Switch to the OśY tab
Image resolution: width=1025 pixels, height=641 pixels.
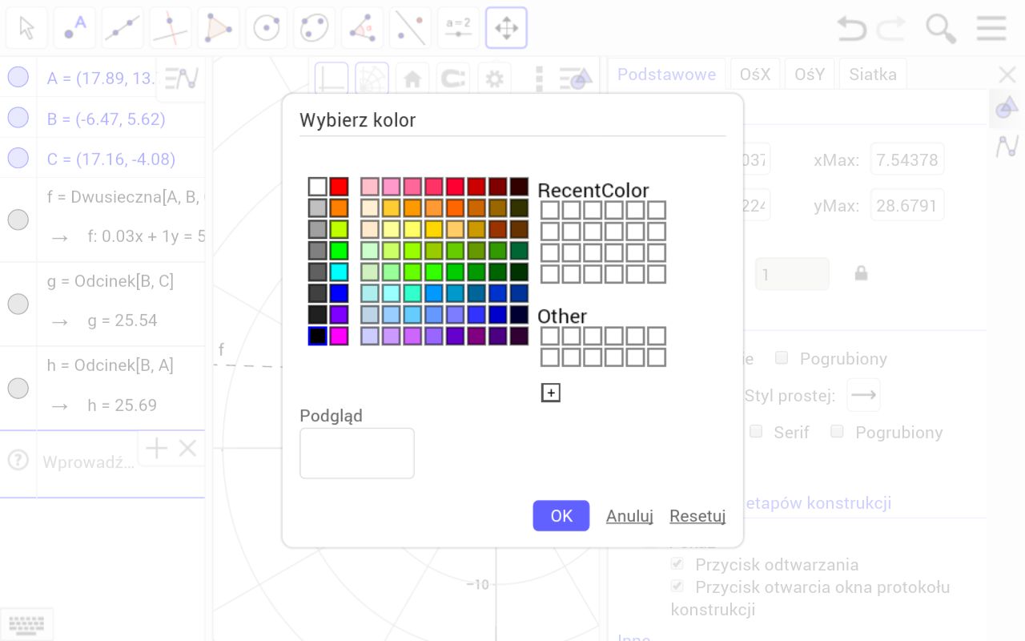tap(810, 75)
